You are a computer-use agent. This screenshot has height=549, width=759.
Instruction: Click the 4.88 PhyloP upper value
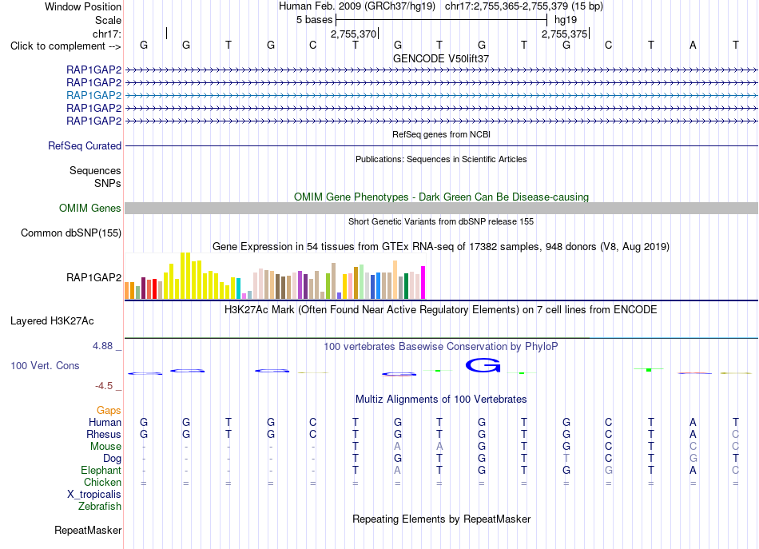102,346
